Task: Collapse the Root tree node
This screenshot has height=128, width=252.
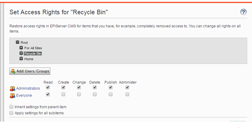Action: tap(17, 42)
